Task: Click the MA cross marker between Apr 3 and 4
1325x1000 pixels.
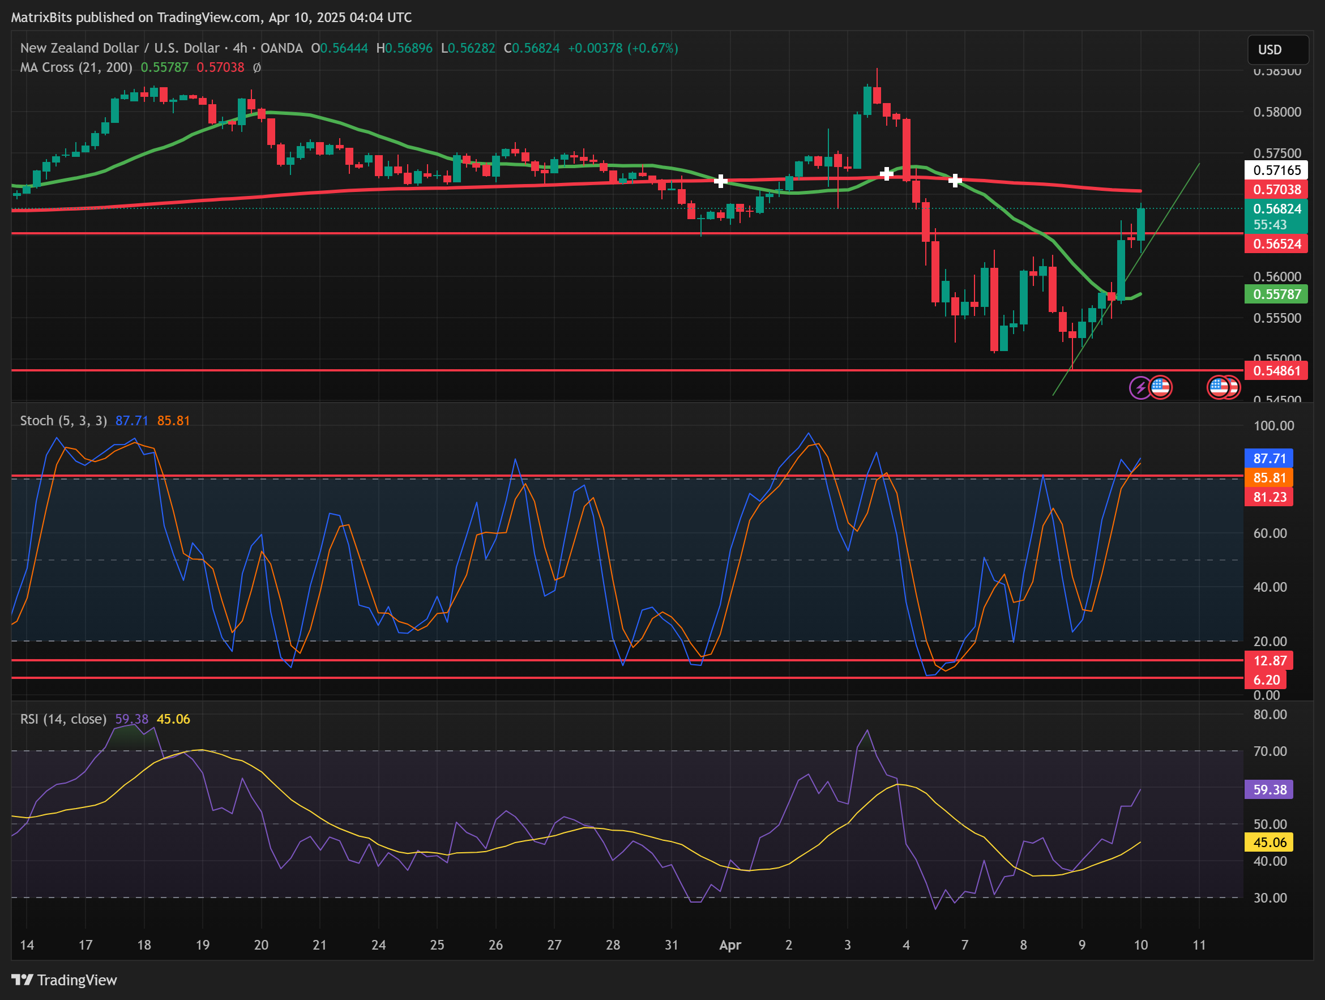Action: coord(887,174)
